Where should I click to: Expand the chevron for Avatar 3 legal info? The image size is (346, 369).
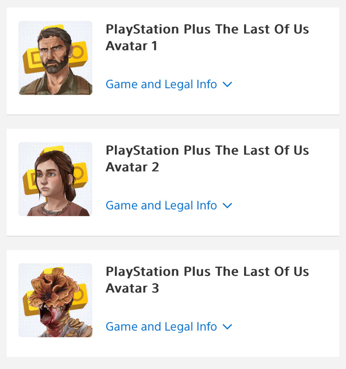(227, 327)
